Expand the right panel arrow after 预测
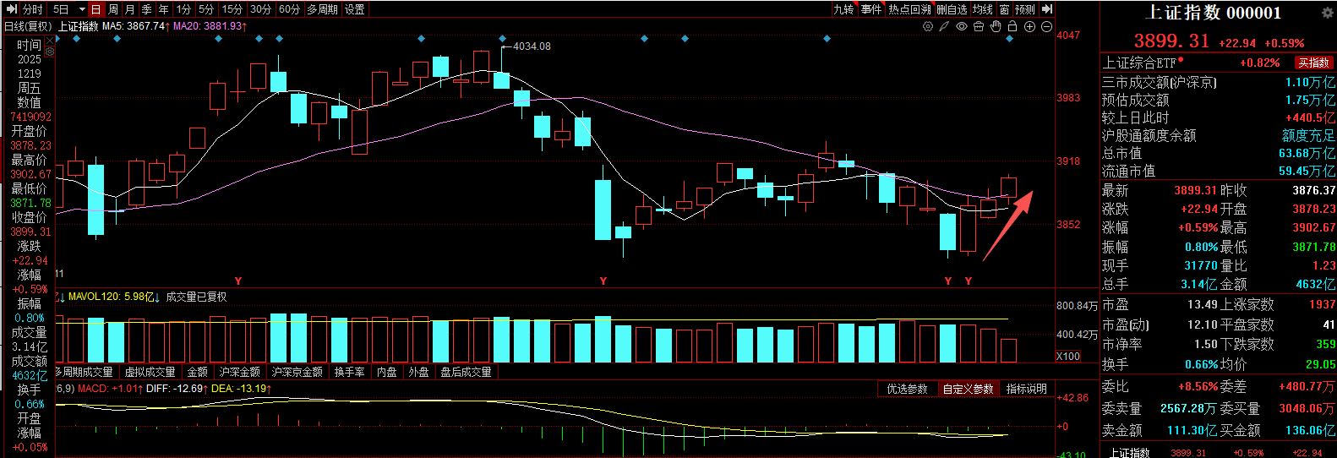1337x458 pixels. (x=1047, y=9)
